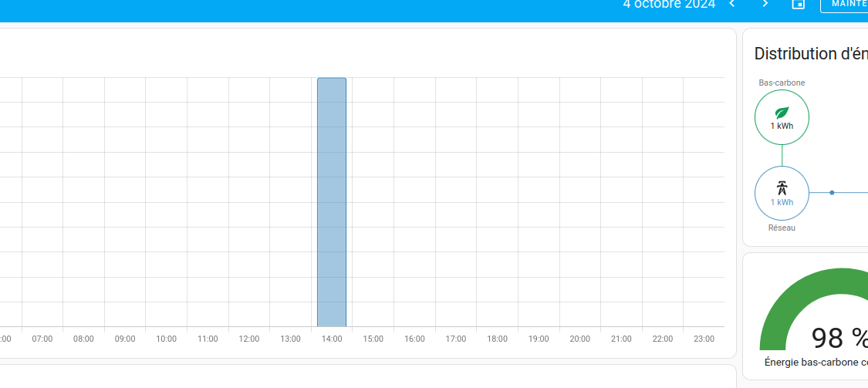Open the calendar date picker icon

(x=799, y=4)
